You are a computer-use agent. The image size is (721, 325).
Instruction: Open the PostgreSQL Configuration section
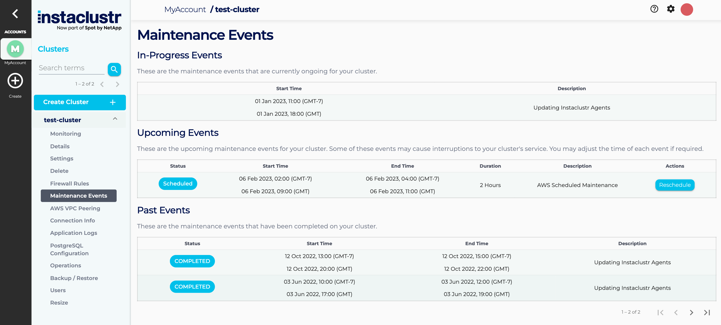[x=69, y=249]
